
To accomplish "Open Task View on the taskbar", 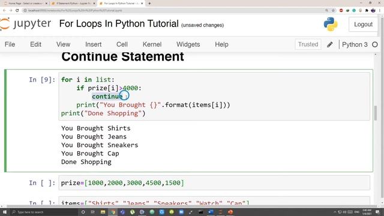I will 93,212.
